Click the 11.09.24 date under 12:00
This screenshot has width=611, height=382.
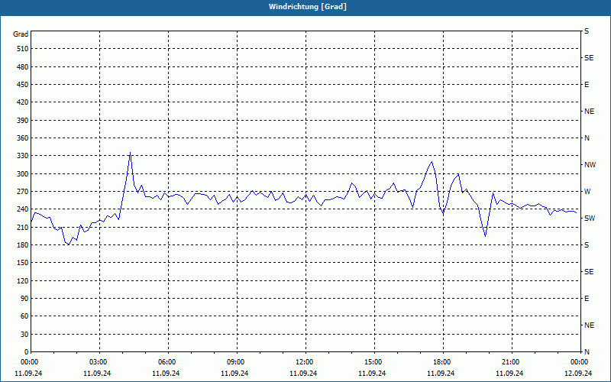pyautogui.click(x=303, y=374)
